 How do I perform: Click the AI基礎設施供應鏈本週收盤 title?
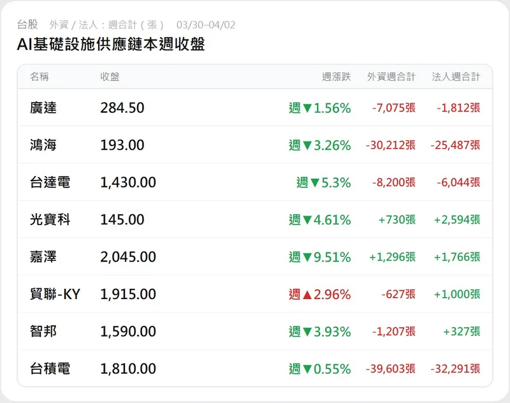point(111,45)
